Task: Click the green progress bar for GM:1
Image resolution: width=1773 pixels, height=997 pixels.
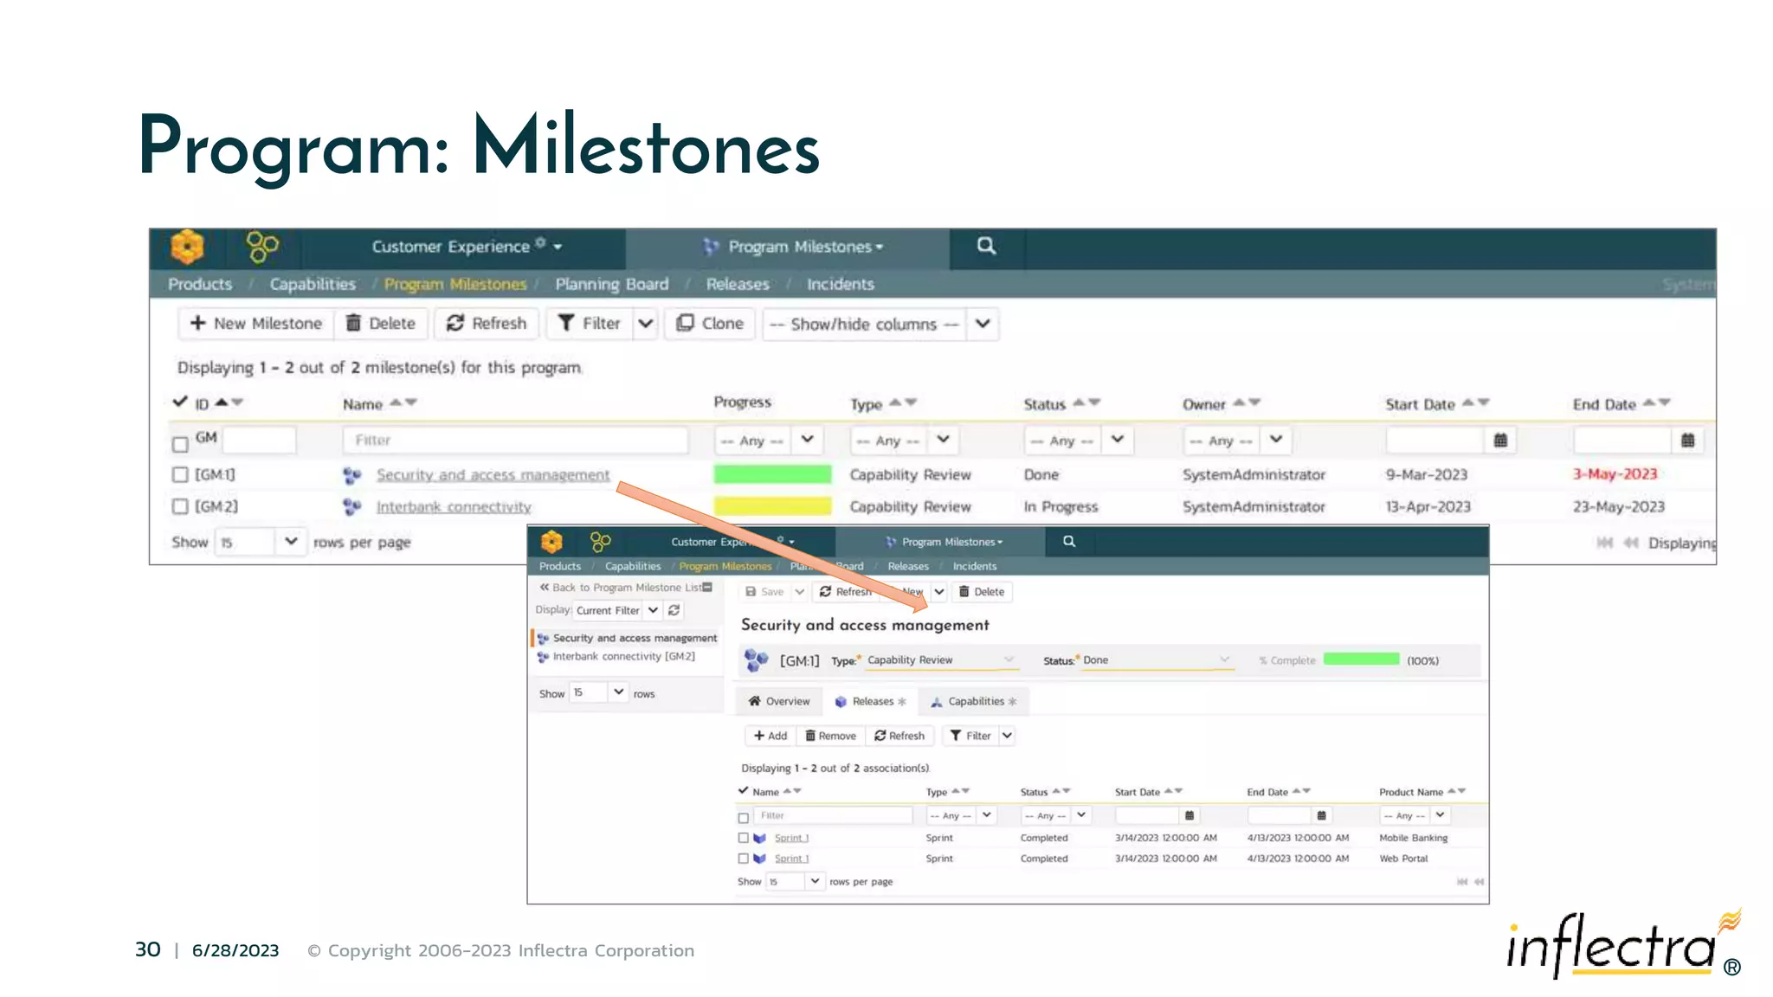Action: pos(772,475)
